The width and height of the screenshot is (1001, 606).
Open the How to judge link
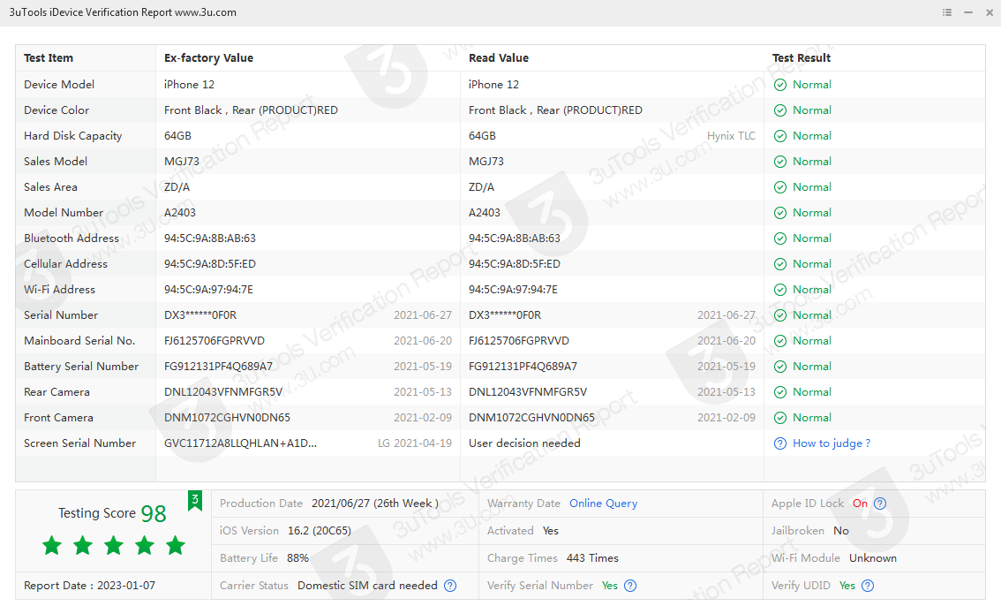(832, 443)
